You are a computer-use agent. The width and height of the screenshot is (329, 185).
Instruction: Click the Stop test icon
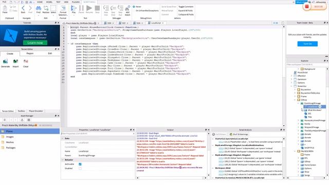click(x=97, y=8)
